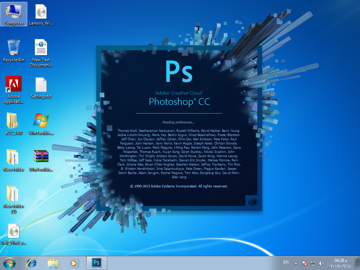
Task: Open the Windows Start menu orb
Action: point(9,263)
